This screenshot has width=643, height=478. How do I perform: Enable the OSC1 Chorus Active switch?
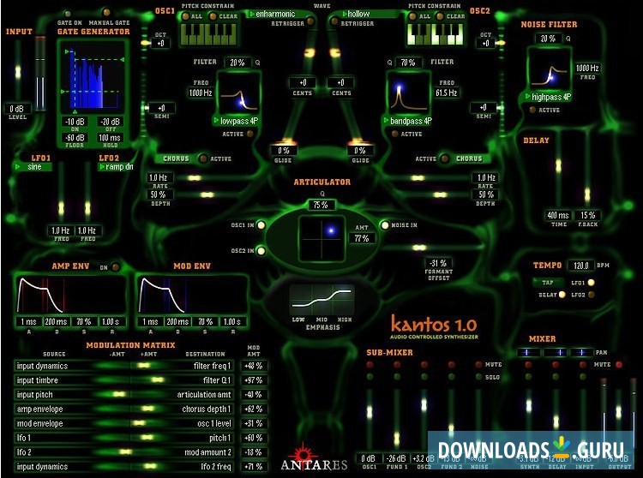pyautogui.click(x=203, y=158)
